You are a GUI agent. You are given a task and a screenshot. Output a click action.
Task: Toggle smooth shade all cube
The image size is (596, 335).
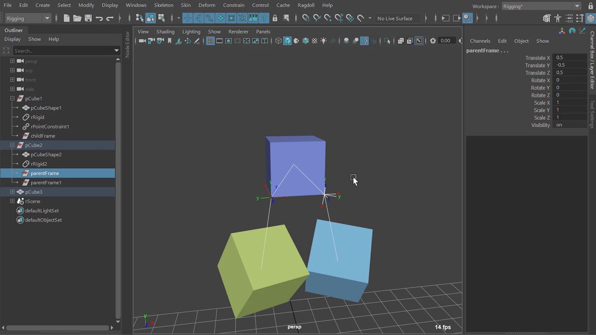(288, 41)
